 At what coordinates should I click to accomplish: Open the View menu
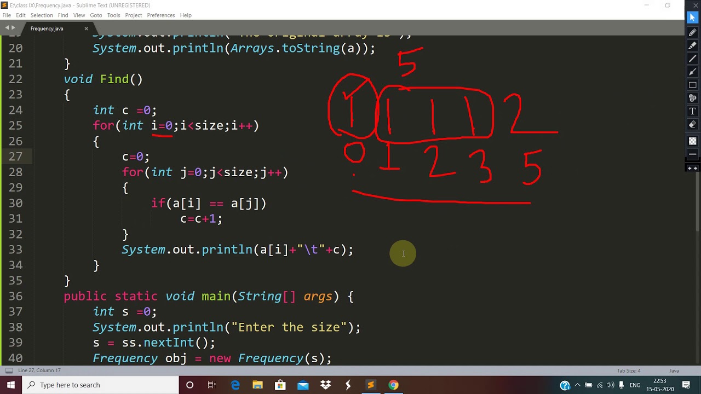[79, 15]
